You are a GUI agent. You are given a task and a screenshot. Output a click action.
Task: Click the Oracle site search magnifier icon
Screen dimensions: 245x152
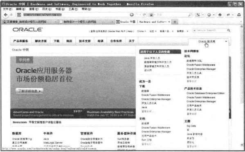pyautogui.click(x=229, y=30)
